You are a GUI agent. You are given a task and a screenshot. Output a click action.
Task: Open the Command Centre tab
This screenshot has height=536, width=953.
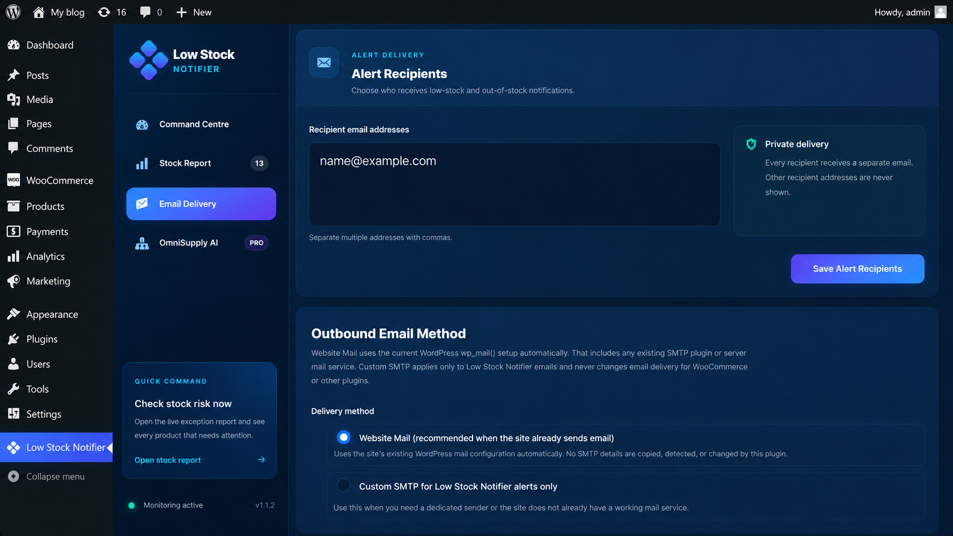point(201,124)
